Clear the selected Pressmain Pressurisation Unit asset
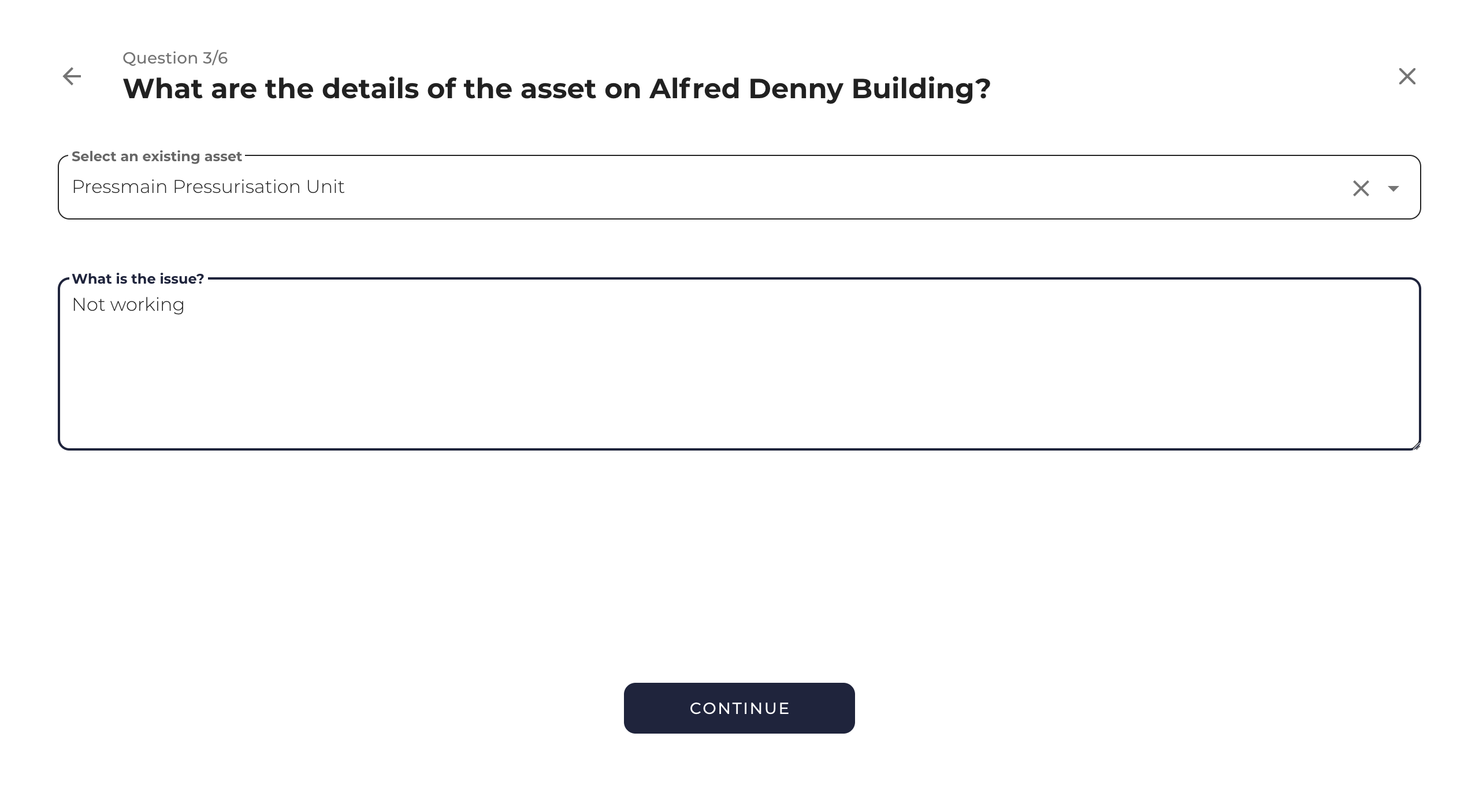This screenshot has height=796, width=1479. (x=1361, y=188)
